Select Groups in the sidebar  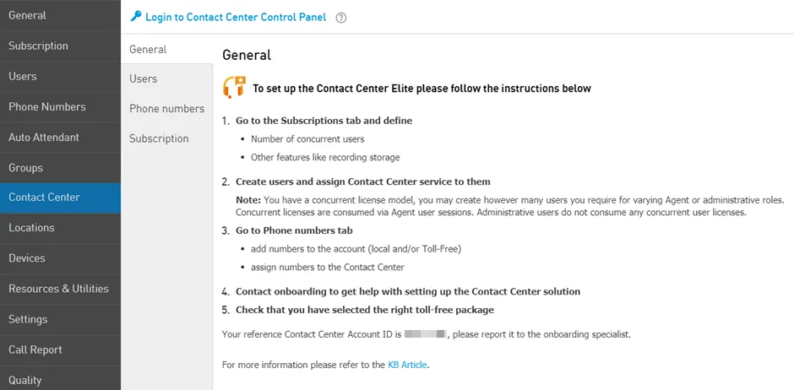(x=60, y=167)
